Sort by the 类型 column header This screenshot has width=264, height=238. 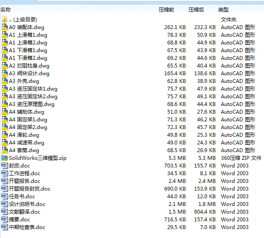223,10
